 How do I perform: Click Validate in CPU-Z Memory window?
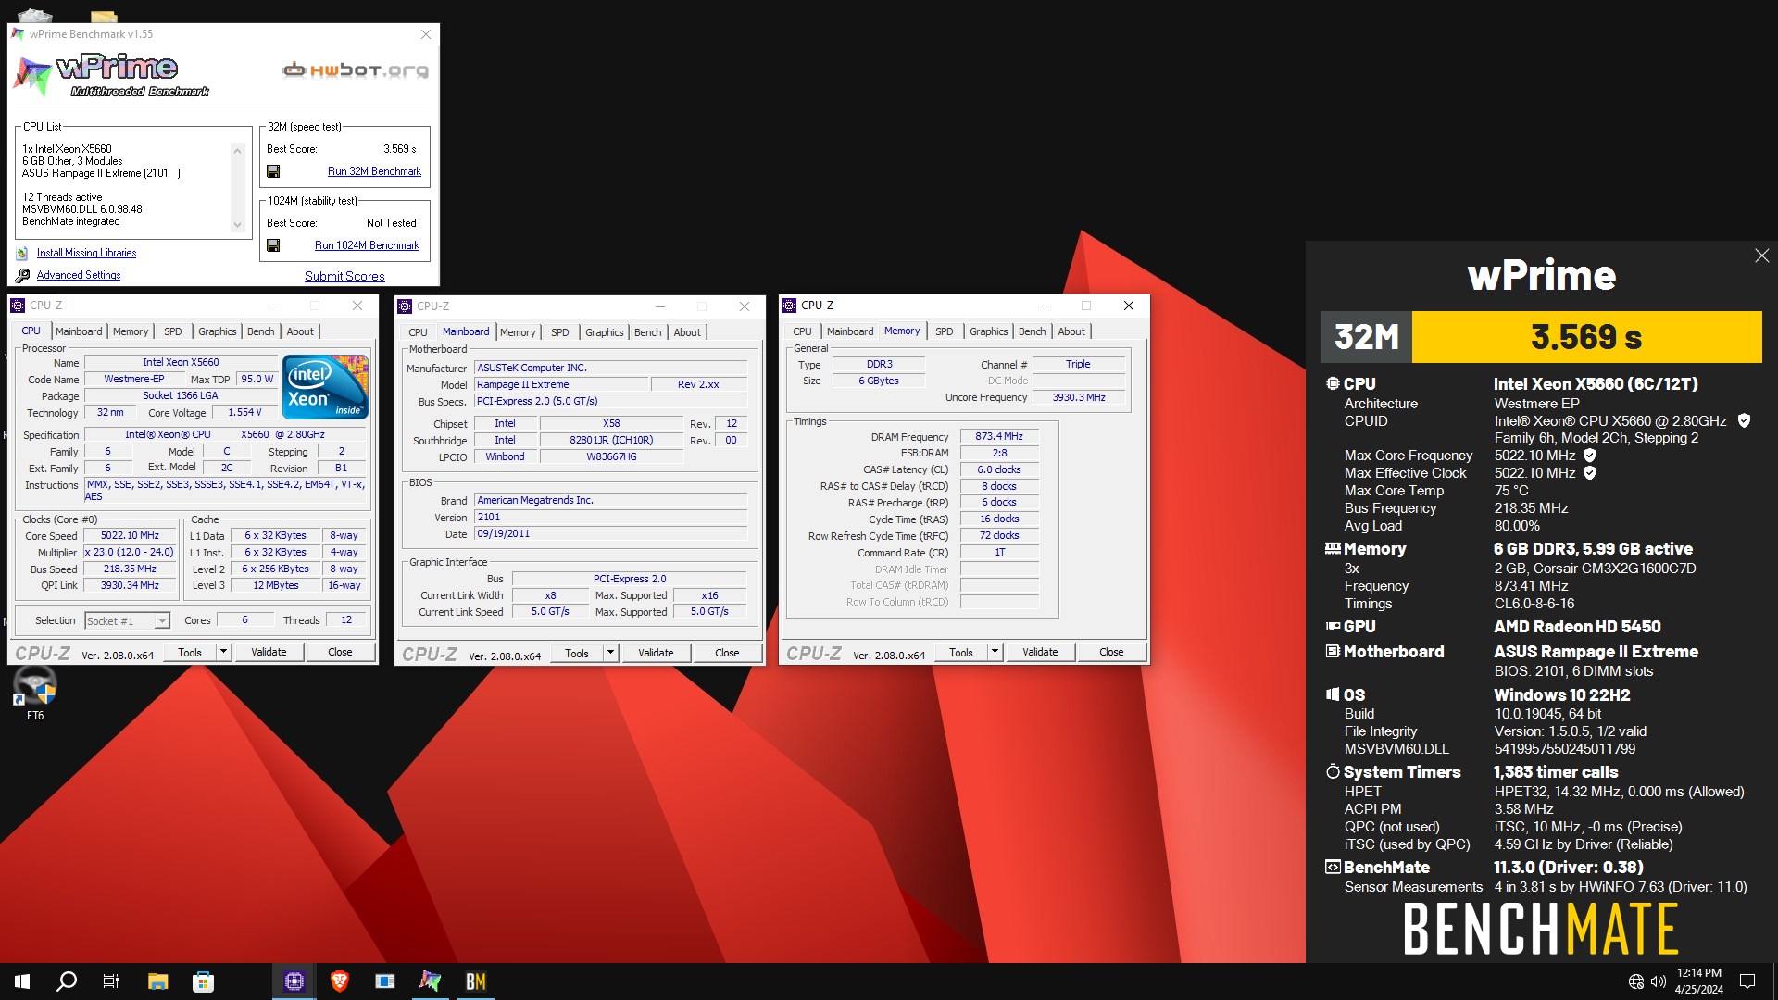point(1040,652)
